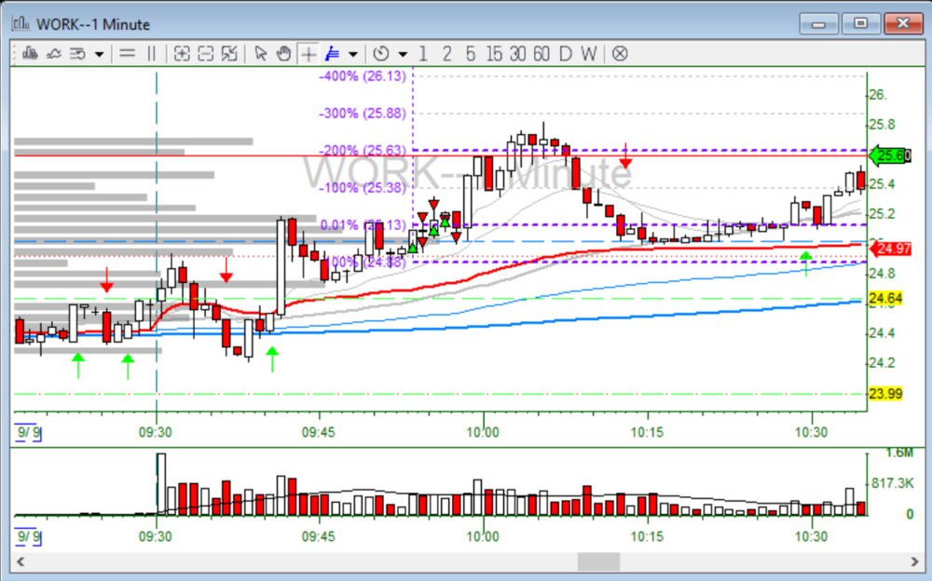The height and width of the screenshot is (581, 932).
Task: Toggle the crosshair cursor tool
Action: click(308, 53)
